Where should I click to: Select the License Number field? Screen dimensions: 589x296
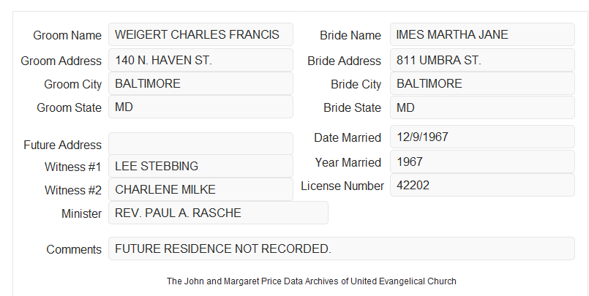click(x=482, y=185)
